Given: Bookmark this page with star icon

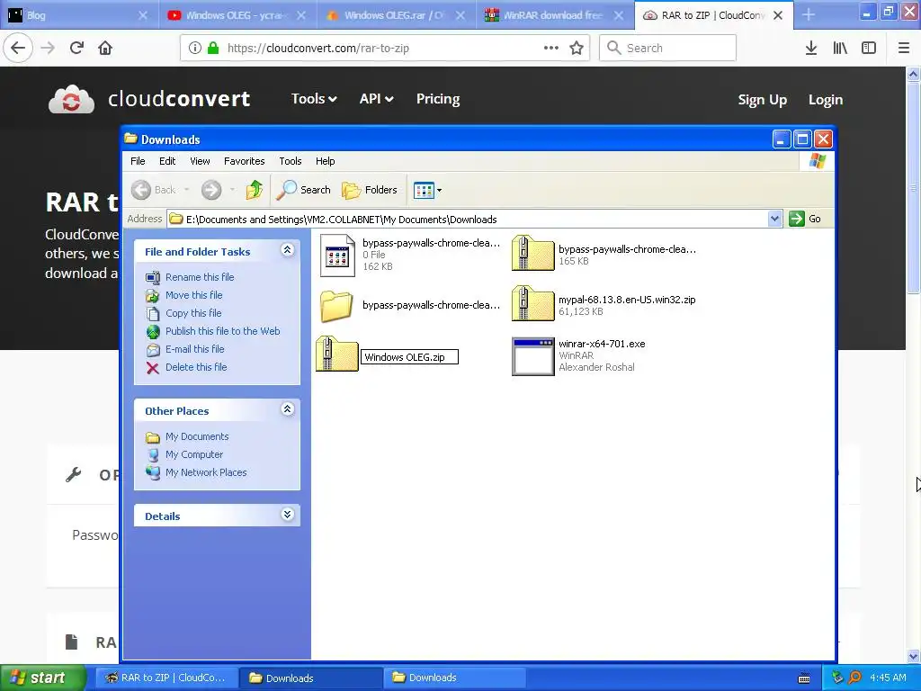Looking at the screenshot, I should (577, 49).
